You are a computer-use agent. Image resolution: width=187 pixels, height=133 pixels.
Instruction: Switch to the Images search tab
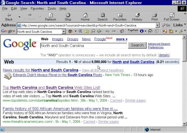[x=58, y=39]
